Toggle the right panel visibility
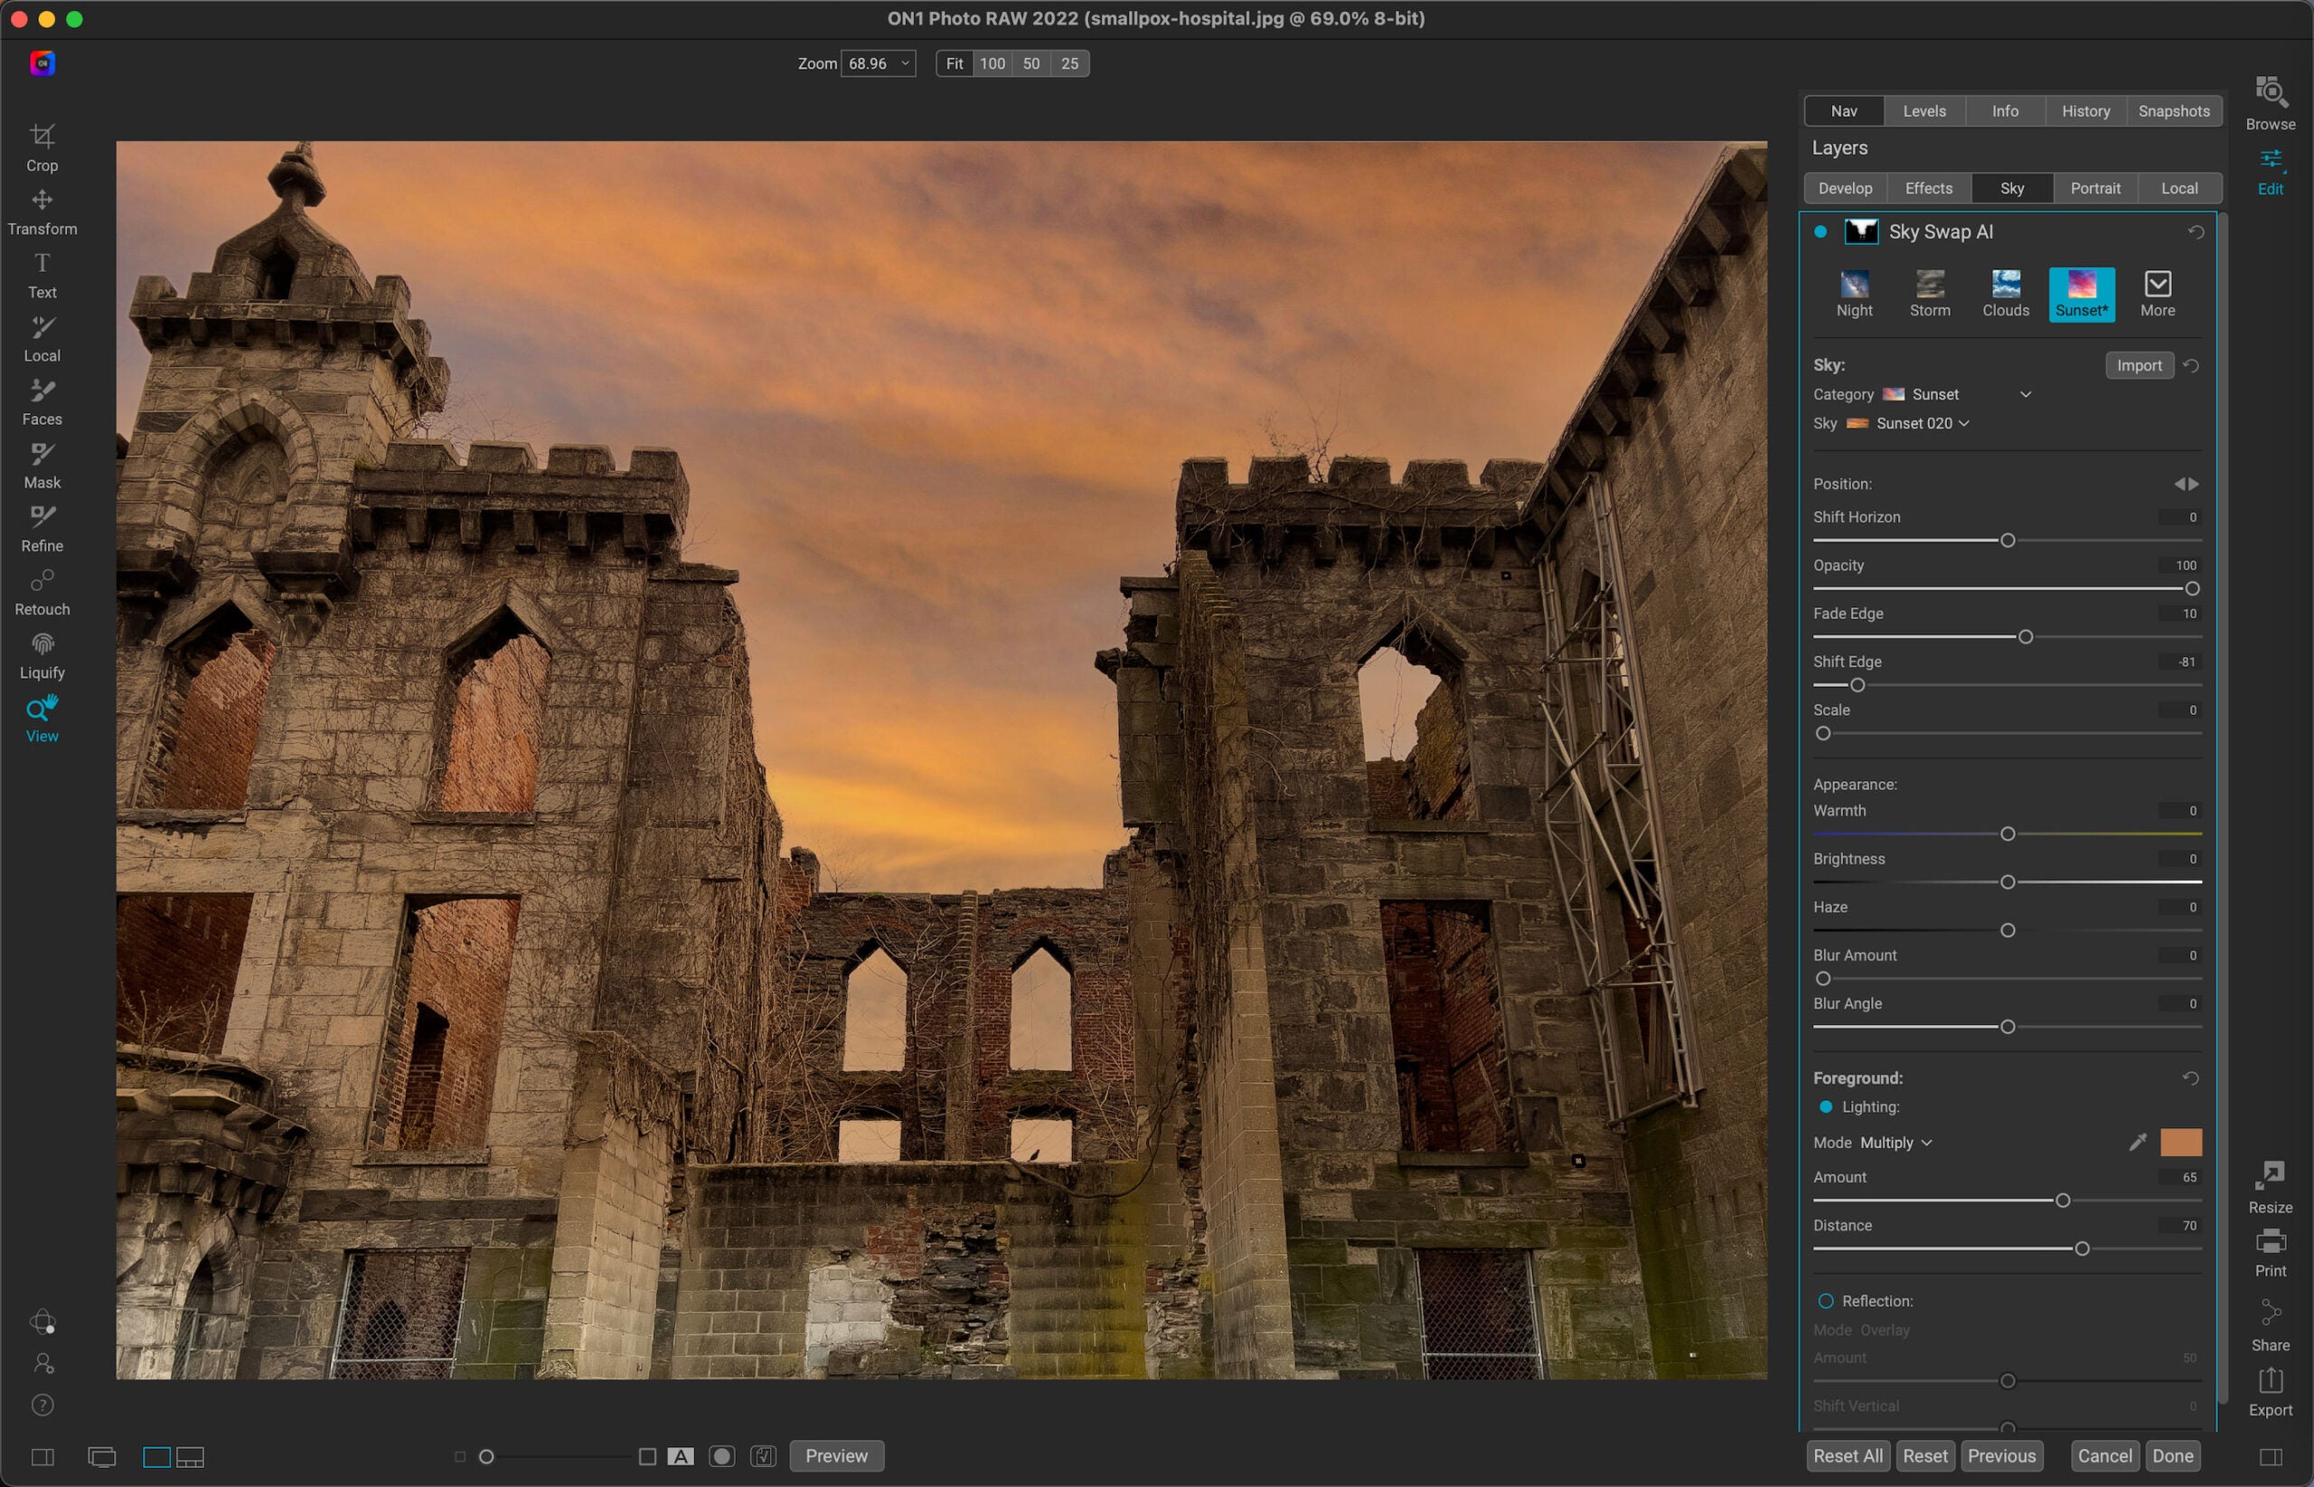Viewport: 2314px width, 1487px height. coord(2271,1456)
